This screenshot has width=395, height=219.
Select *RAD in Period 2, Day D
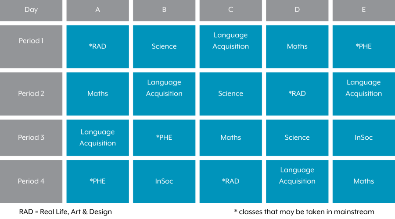297,94
